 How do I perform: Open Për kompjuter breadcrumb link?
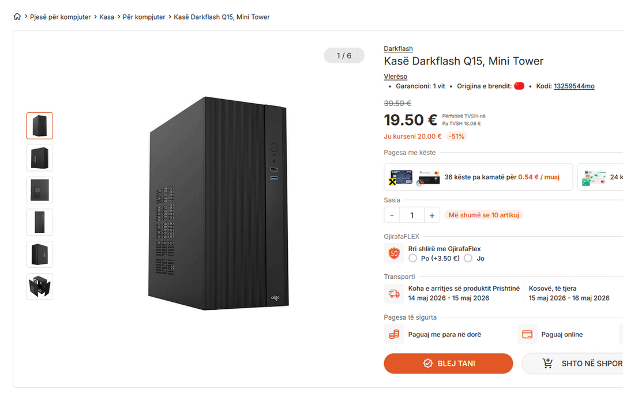(x=144, y=17)
